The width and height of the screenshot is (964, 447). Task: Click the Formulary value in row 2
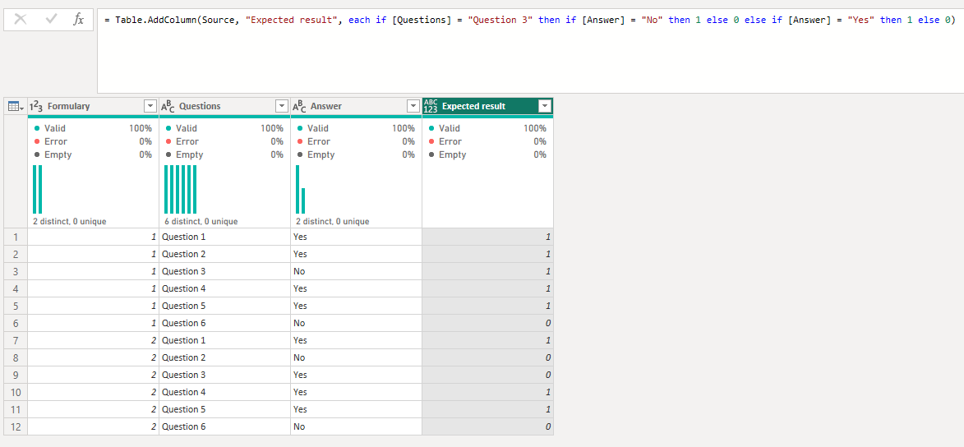tap(94, 254)
